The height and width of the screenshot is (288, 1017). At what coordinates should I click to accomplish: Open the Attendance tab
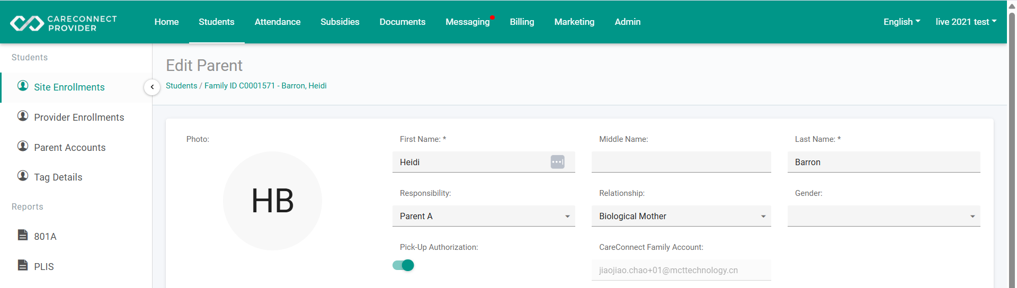278,22
